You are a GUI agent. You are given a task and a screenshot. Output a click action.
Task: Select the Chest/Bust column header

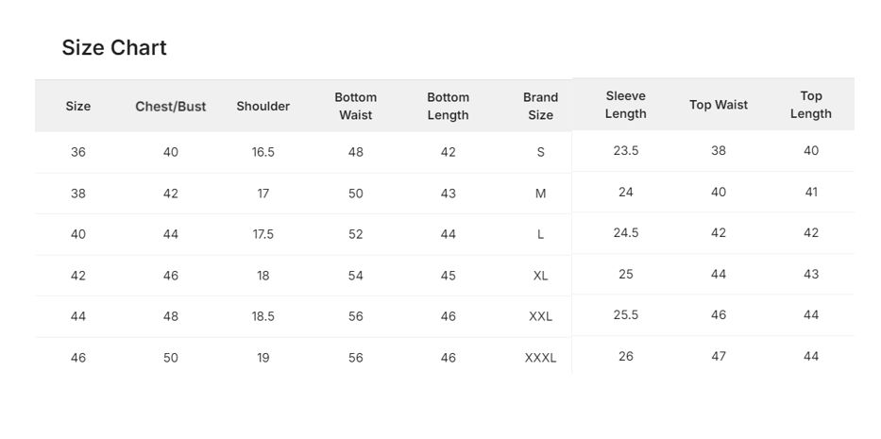pos(171,107)
